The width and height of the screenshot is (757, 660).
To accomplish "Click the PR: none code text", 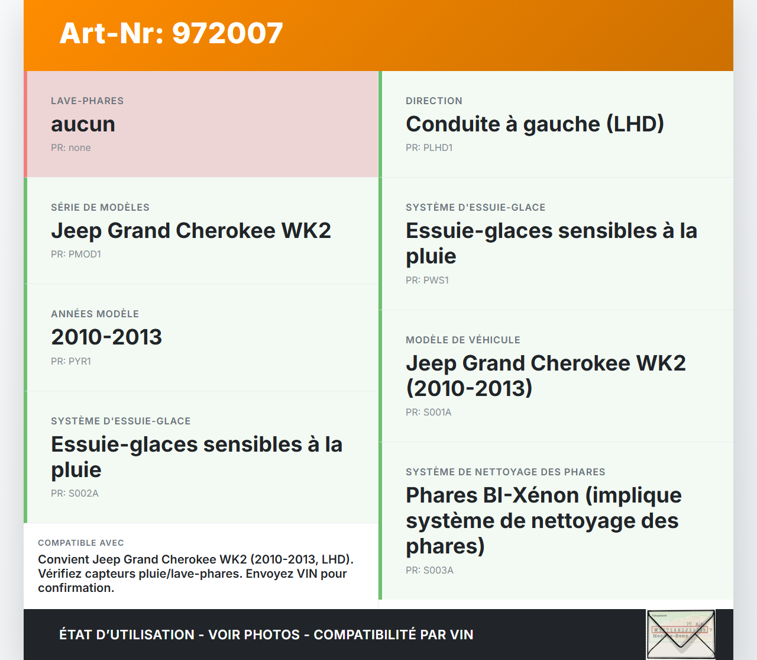I will [71, 148].
